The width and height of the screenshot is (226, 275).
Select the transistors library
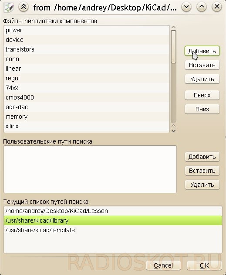(87, 49)
